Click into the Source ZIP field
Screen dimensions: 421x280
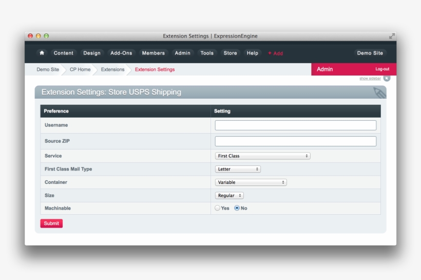click(x=295, y=141)
